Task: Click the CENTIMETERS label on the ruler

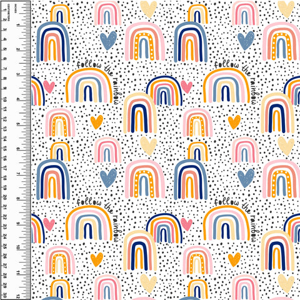Action: click(9, 12)
